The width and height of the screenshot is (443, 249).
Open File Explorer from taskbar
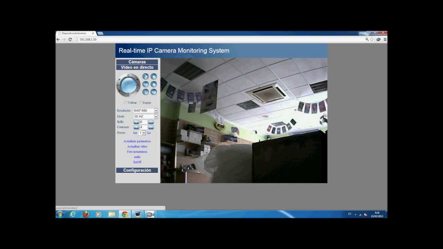tap(112, 214)
